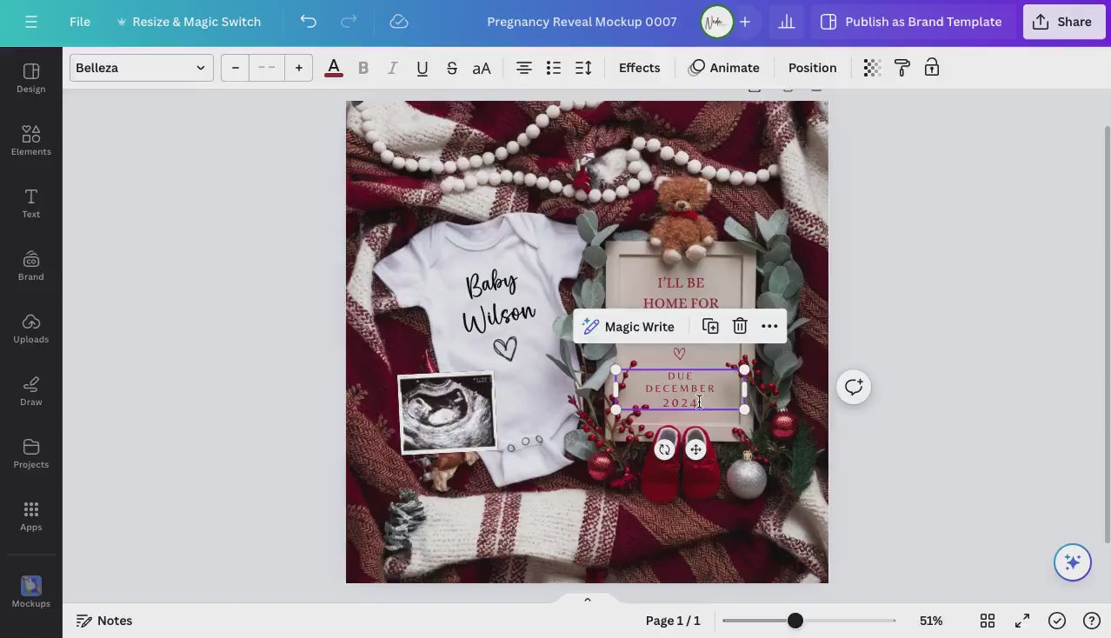Viewport: 1111px width, 638px height.
Task: Toggle strikethrough formatting
Action: (452, 68)
